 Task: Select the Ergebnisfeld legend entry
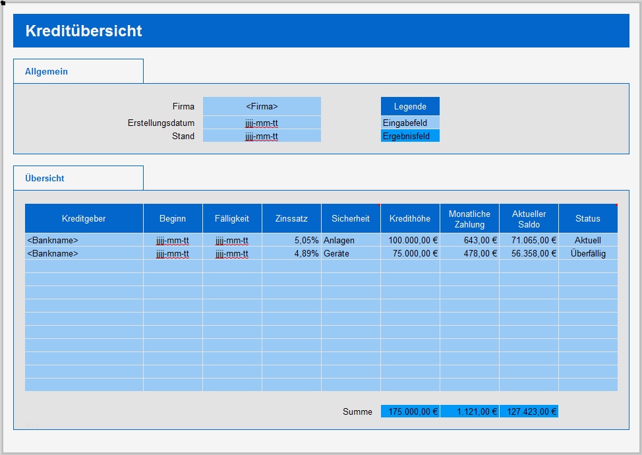click(409, 136)
